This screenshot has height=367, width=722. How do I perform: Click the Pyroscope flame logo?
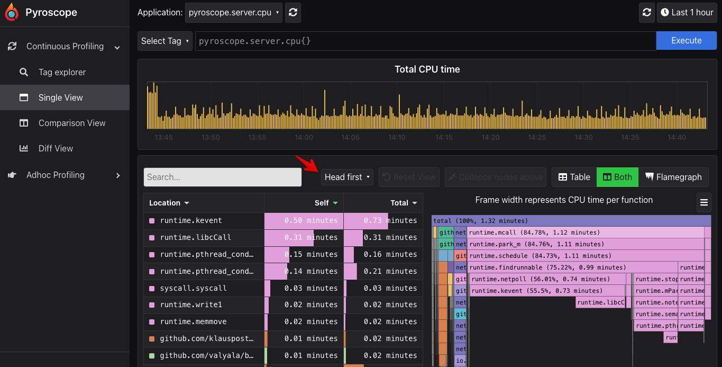12,13
